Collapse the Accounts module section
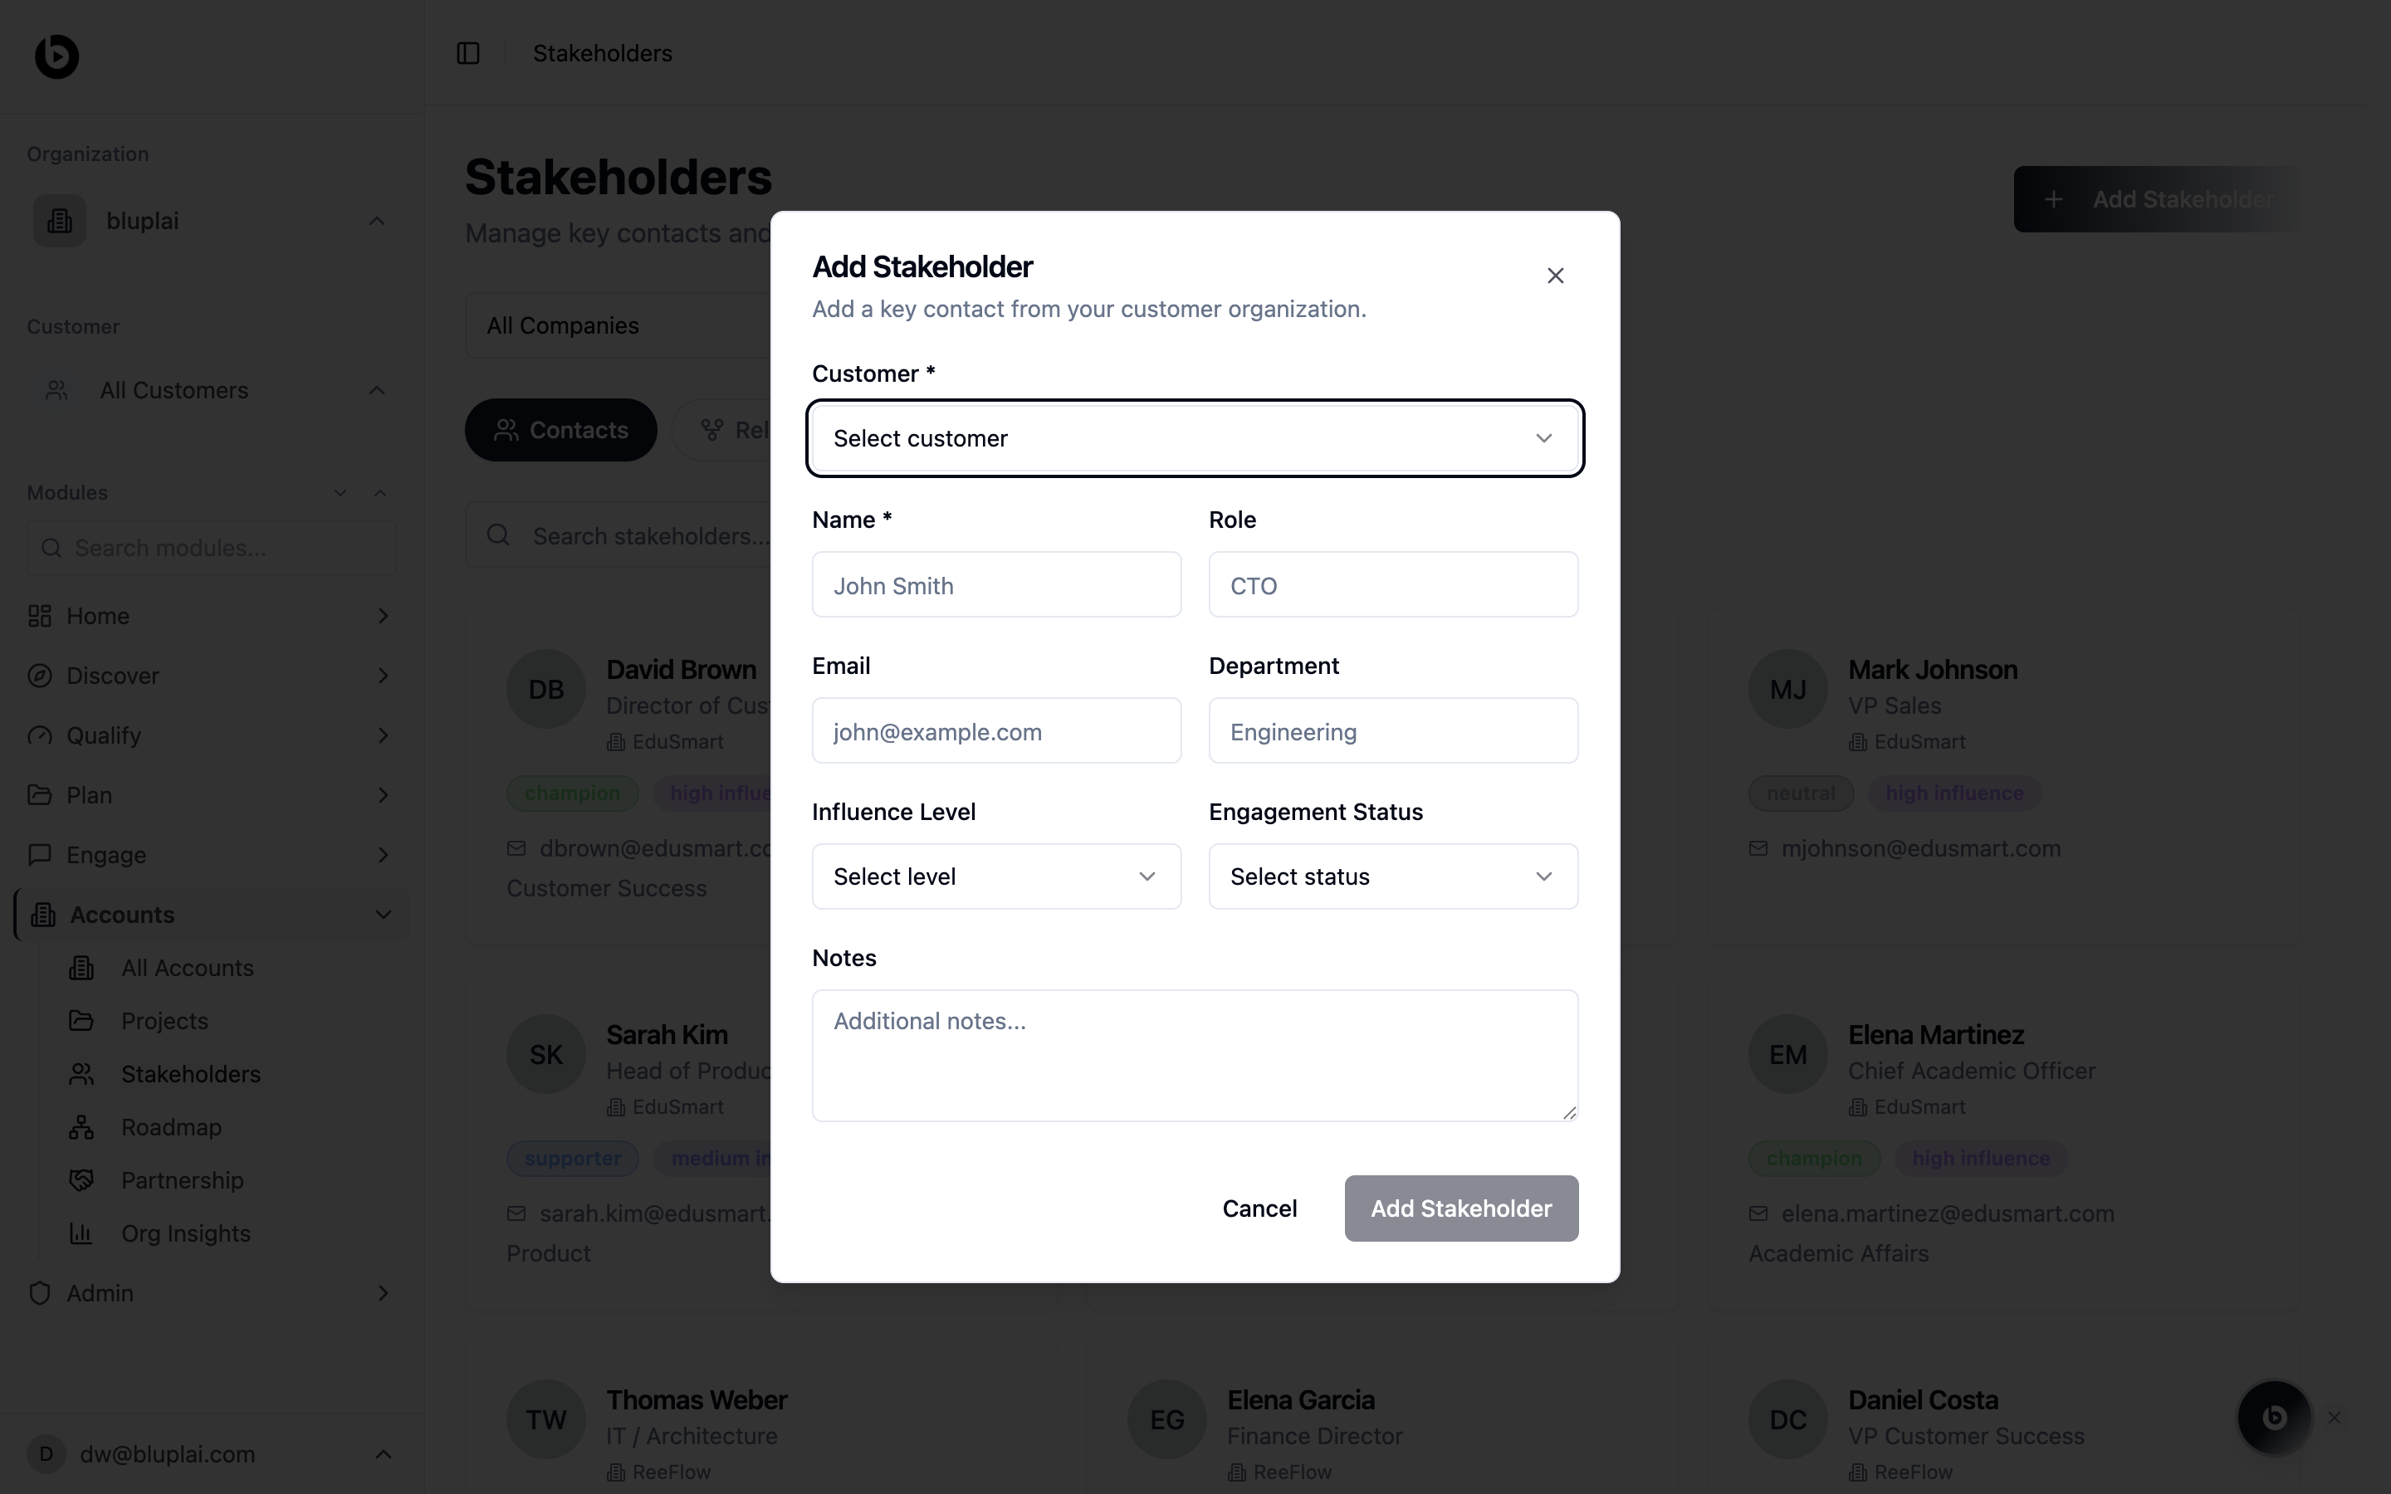The width and height of the screenshot is (2391, 1494). pos(384,915)
